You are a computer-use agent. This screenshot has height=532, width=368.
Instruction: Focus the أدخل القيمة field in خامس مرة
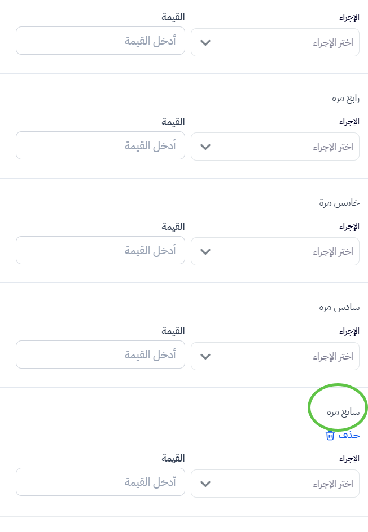coord(100,250)
